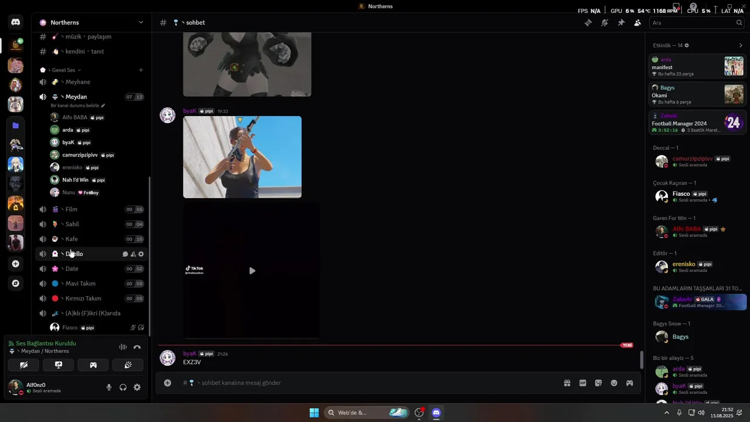Deafen with the headphones icon
The image size is (750, 422).
pos(123,387)
